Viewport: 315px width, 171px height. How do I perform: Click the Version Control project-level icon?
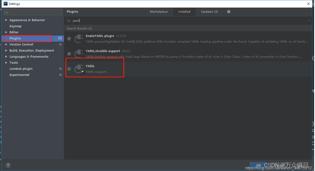[60, 45]
